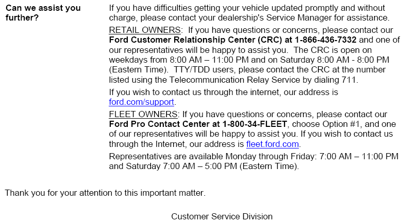Click the phone number 1-866-436-7332
Screen dimensions: 405x224
point(326,40)
